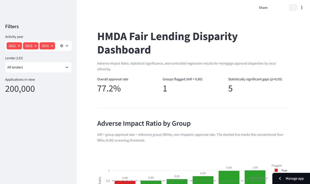
Task: Remove the 2022 activity year tag
Action: [x=19, y=46]
